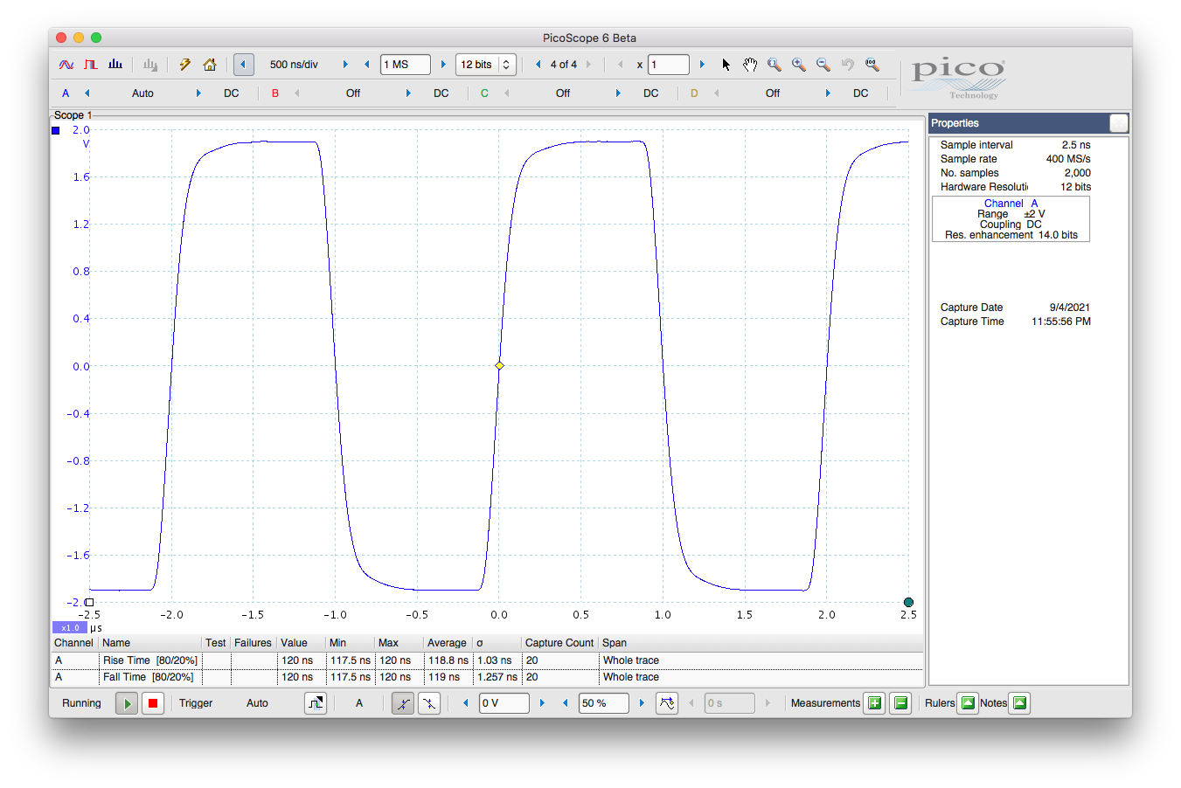Open the trigger type edge icon
1181x788 pixels.
coord(316,703)
